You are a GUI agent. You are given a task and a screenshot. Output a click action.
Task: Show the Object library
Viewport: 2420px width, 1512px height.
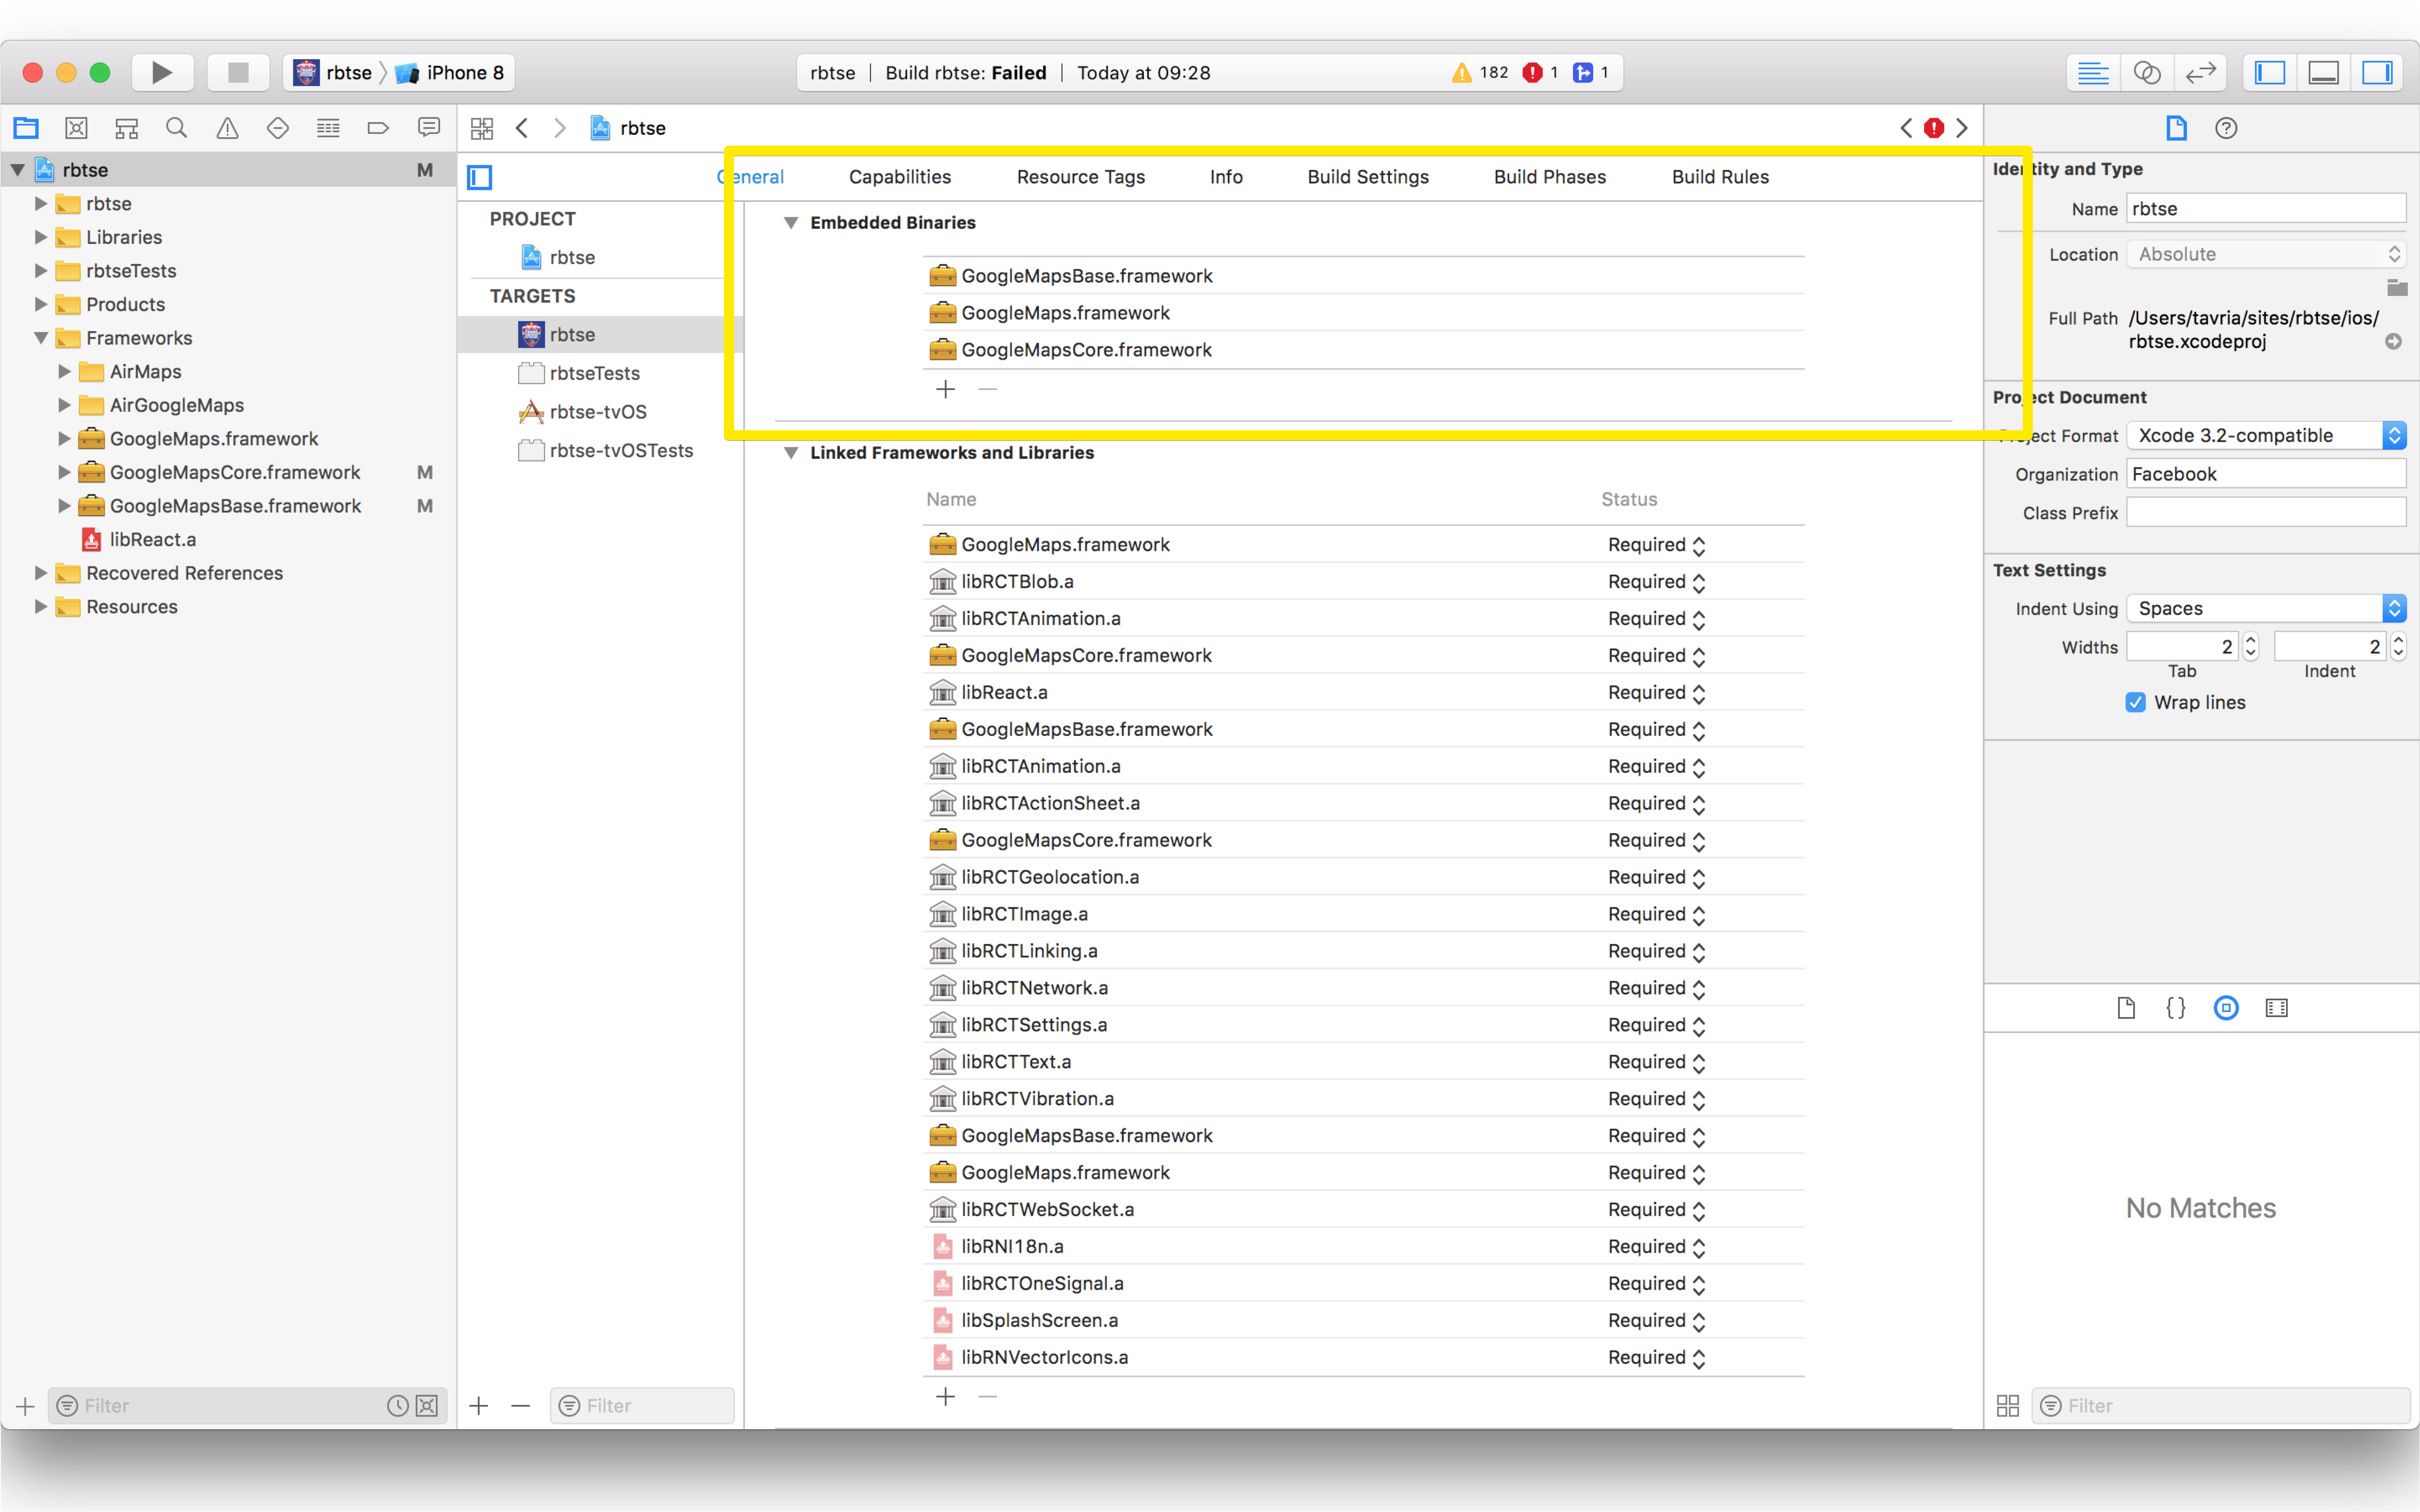pyautogui.click(x=2226, y=1008)
